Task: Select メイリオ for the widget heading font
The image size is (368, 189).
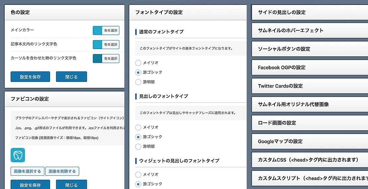Action: click(139, 174)
